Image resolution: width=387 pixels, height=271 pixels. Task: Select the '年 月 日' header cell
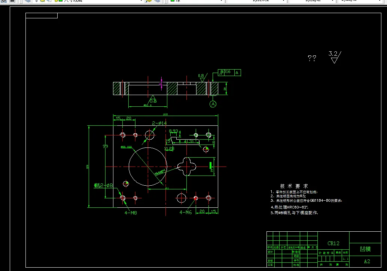[313, 247]
